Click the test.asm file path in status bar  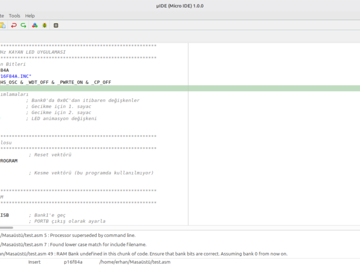[x=134, y=261]
